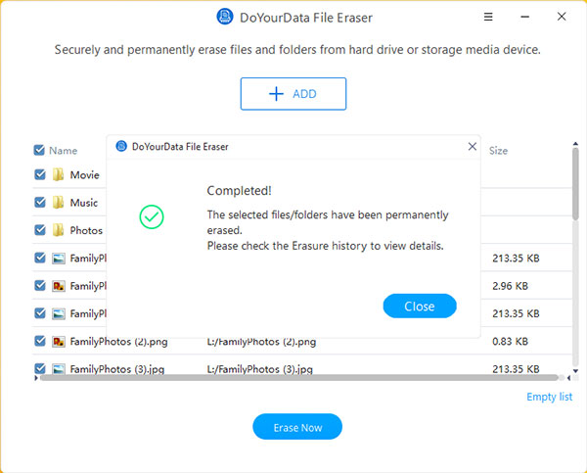
Task: Click the Close button in Completed dialog
Action: [420, 306]
